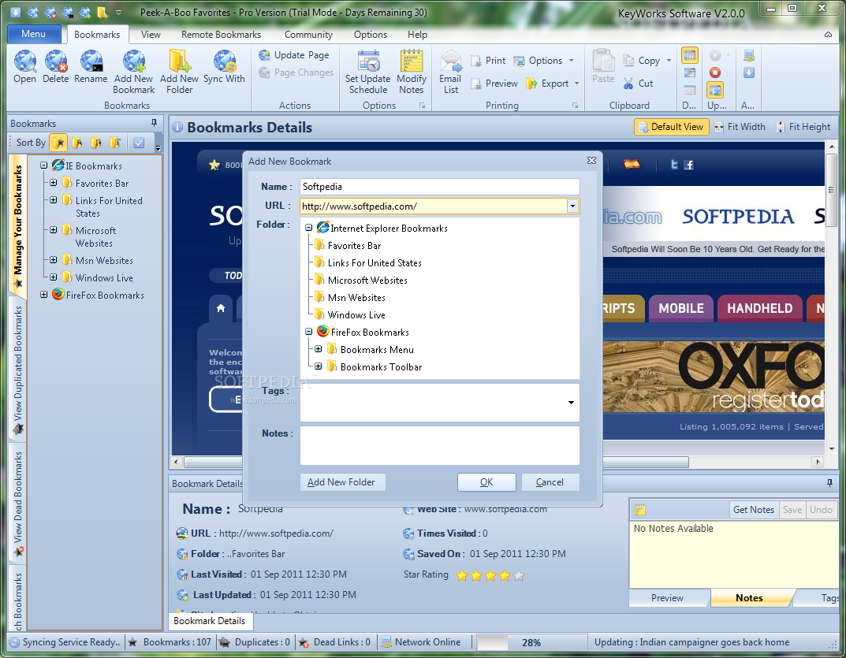Click the Name field containing Softpedia
Viewport: 846px width, 658px height.
(x=440, y=187)
